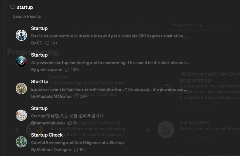The width and height of the screenshot is (240, 156).
Task: Click the '100+' conversation count bubble icon
Action: click(x=67, y=70)
